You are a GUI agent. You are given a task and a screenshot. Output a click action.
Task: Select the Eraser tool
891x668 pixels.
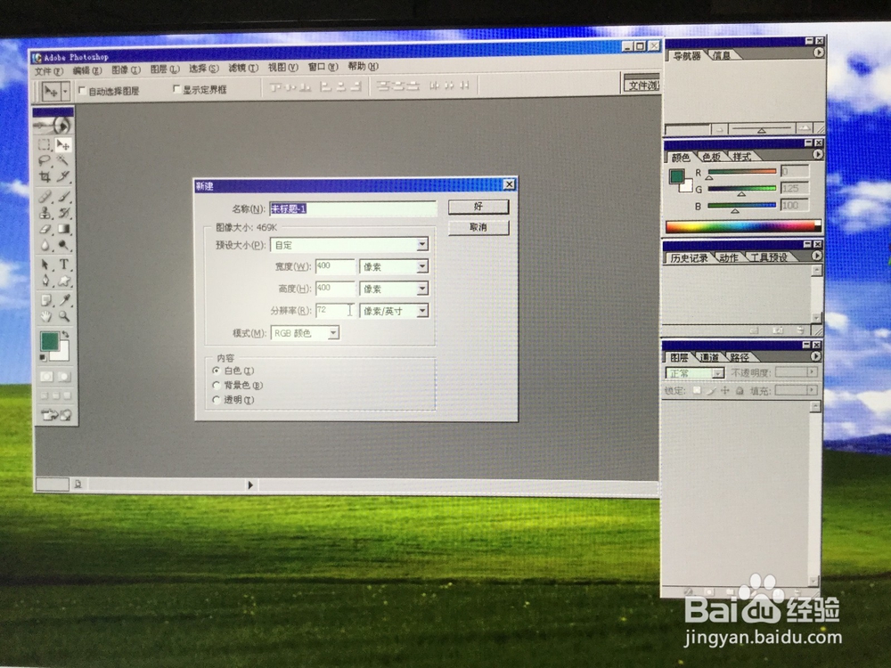coord(45,229)
